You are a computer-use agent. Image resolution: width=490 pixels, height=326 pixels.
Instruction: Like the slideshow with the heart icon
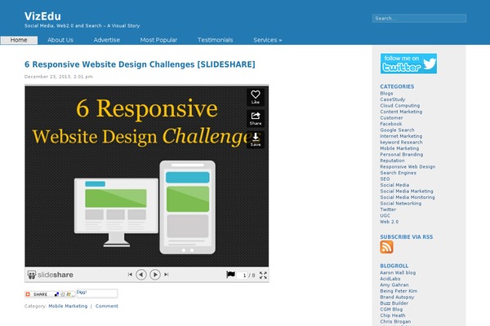point(256,97)
